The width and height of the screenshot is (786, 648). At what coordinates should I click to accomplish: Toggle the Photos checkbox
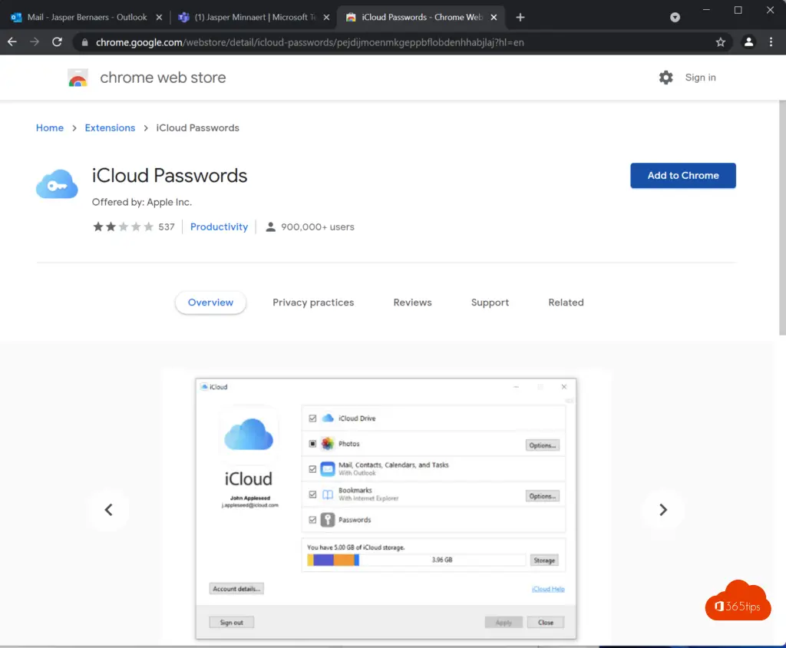[x=312, y=444]
